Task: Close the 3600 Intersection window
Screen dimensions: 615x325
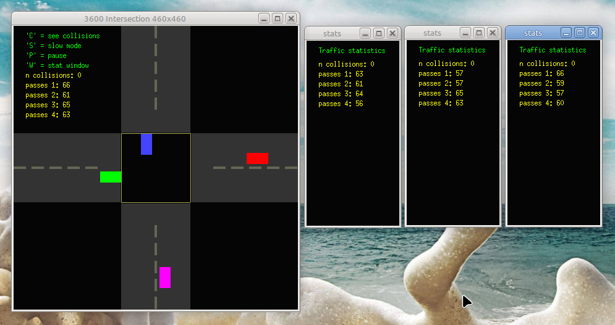Action: point(291,19)
